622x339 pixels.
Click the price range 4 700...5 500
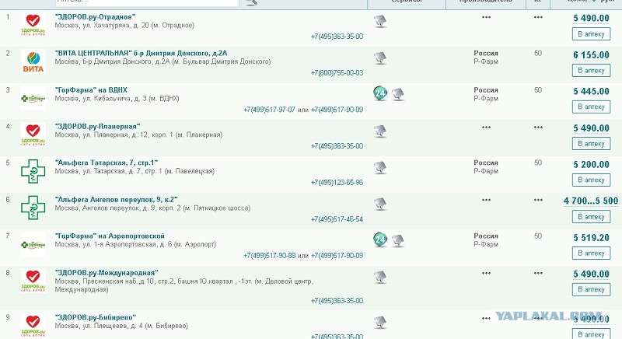(x=591, y=201)
